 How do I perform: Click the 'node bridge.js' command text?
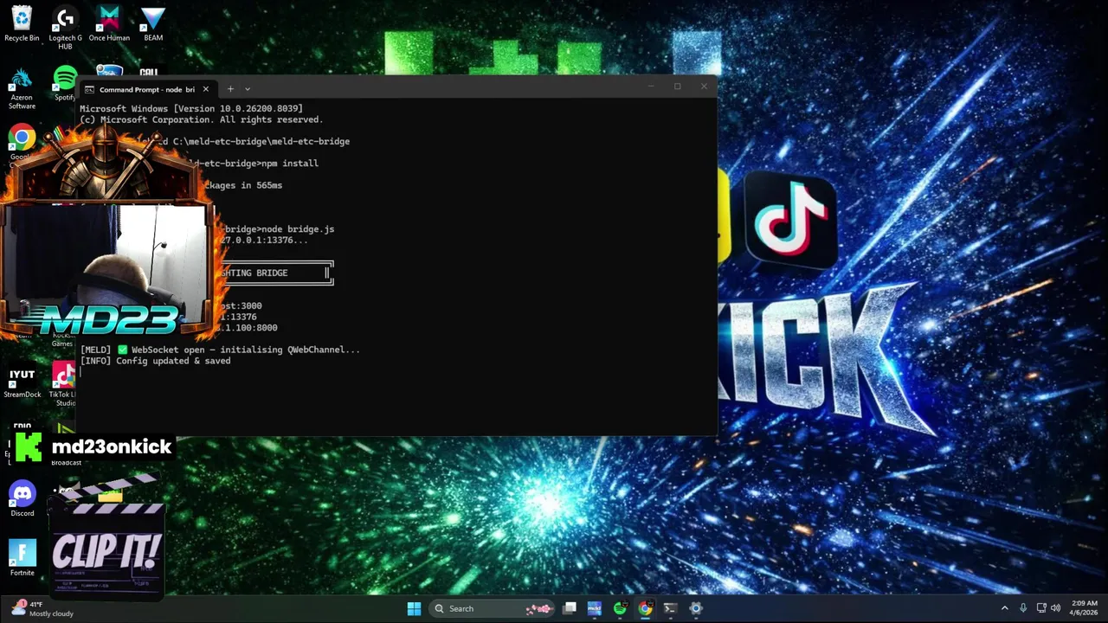298,229
